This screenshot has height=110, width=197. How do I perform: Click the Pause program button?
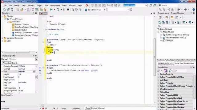click(x=64, y=9)
